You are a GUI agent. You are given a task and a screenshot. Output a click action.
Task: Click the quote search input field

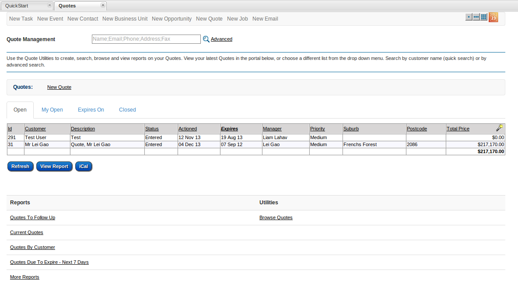point(146,39)
